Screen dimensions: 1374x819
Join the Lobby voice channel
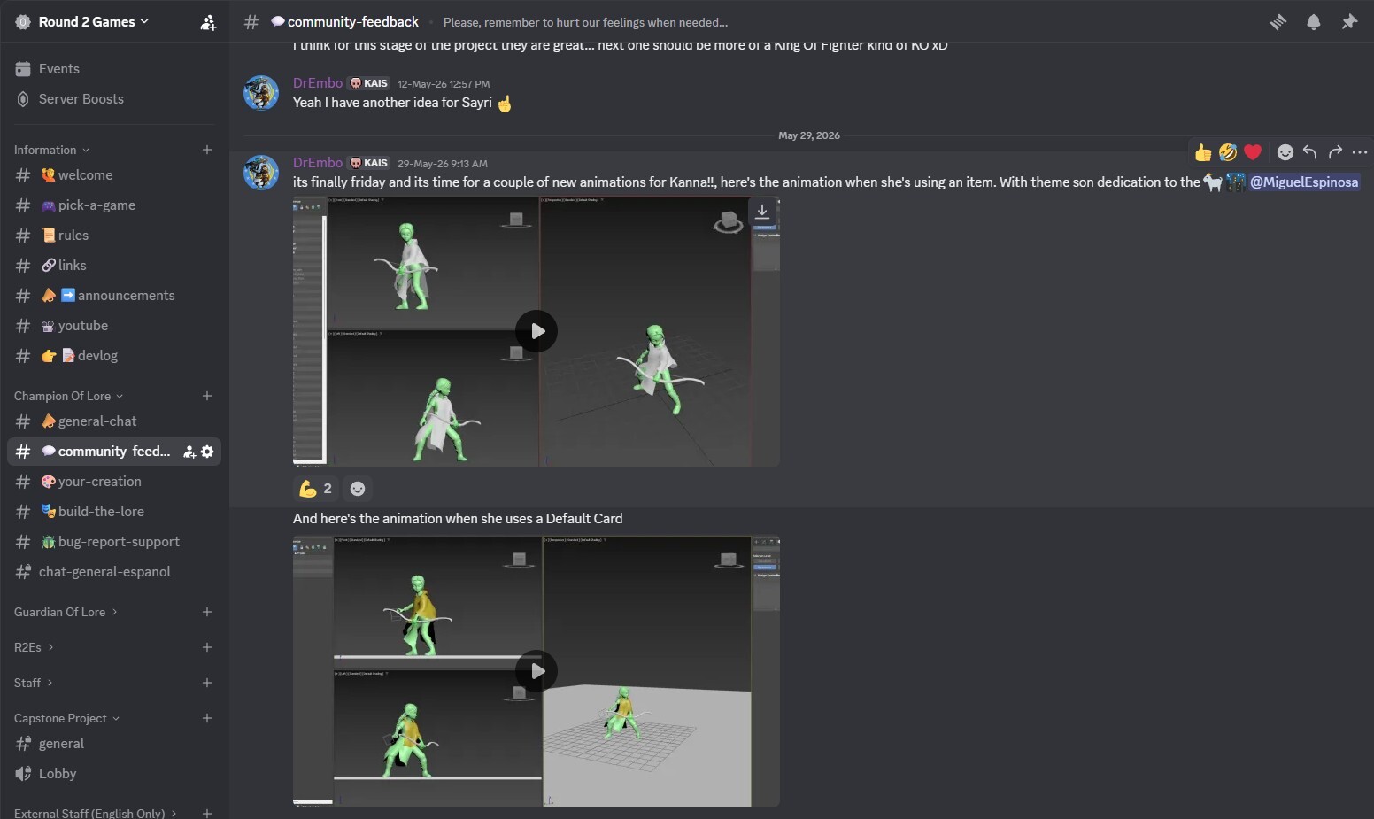pyautogui.click(x=113, y=774)
